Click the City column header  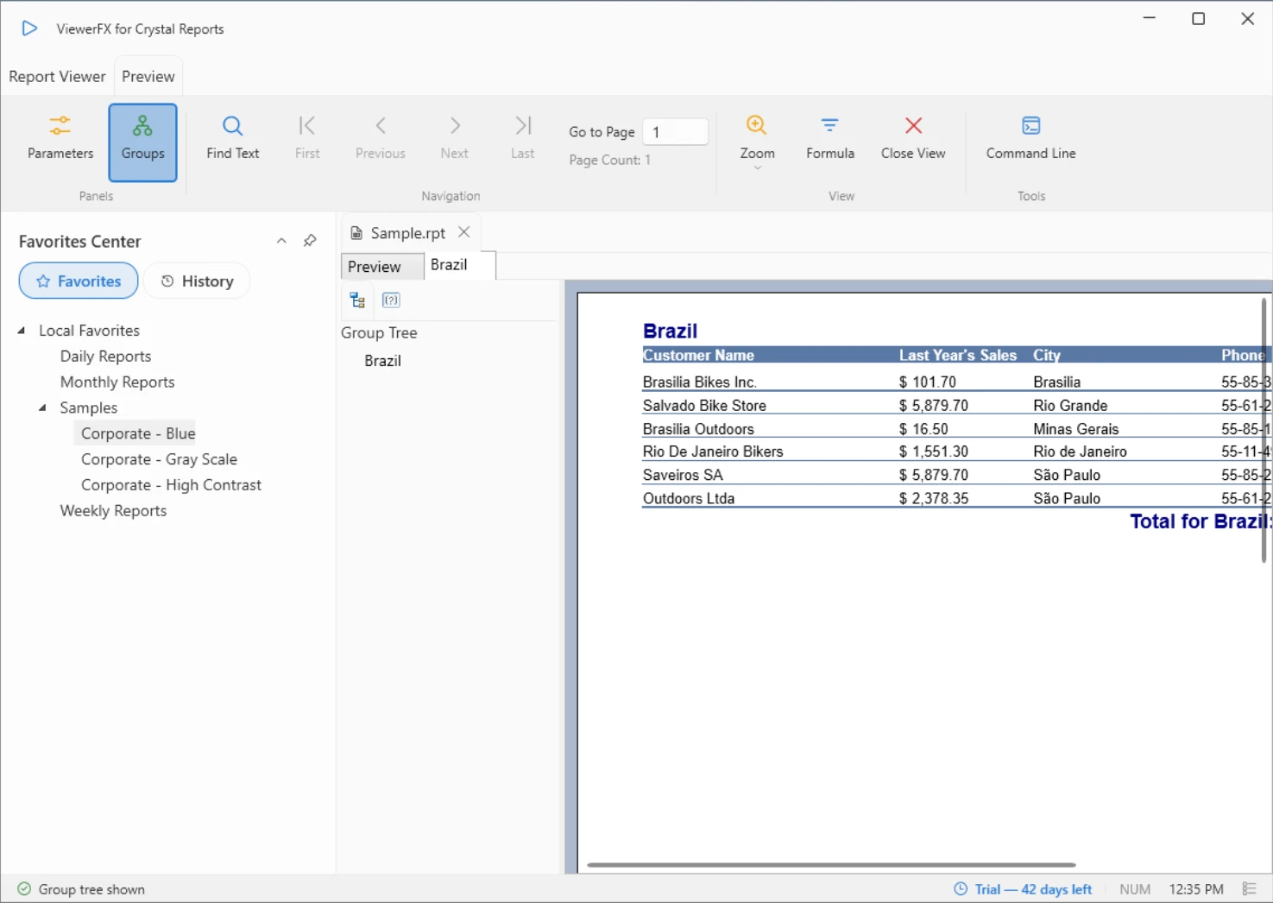pos(1047,356)
